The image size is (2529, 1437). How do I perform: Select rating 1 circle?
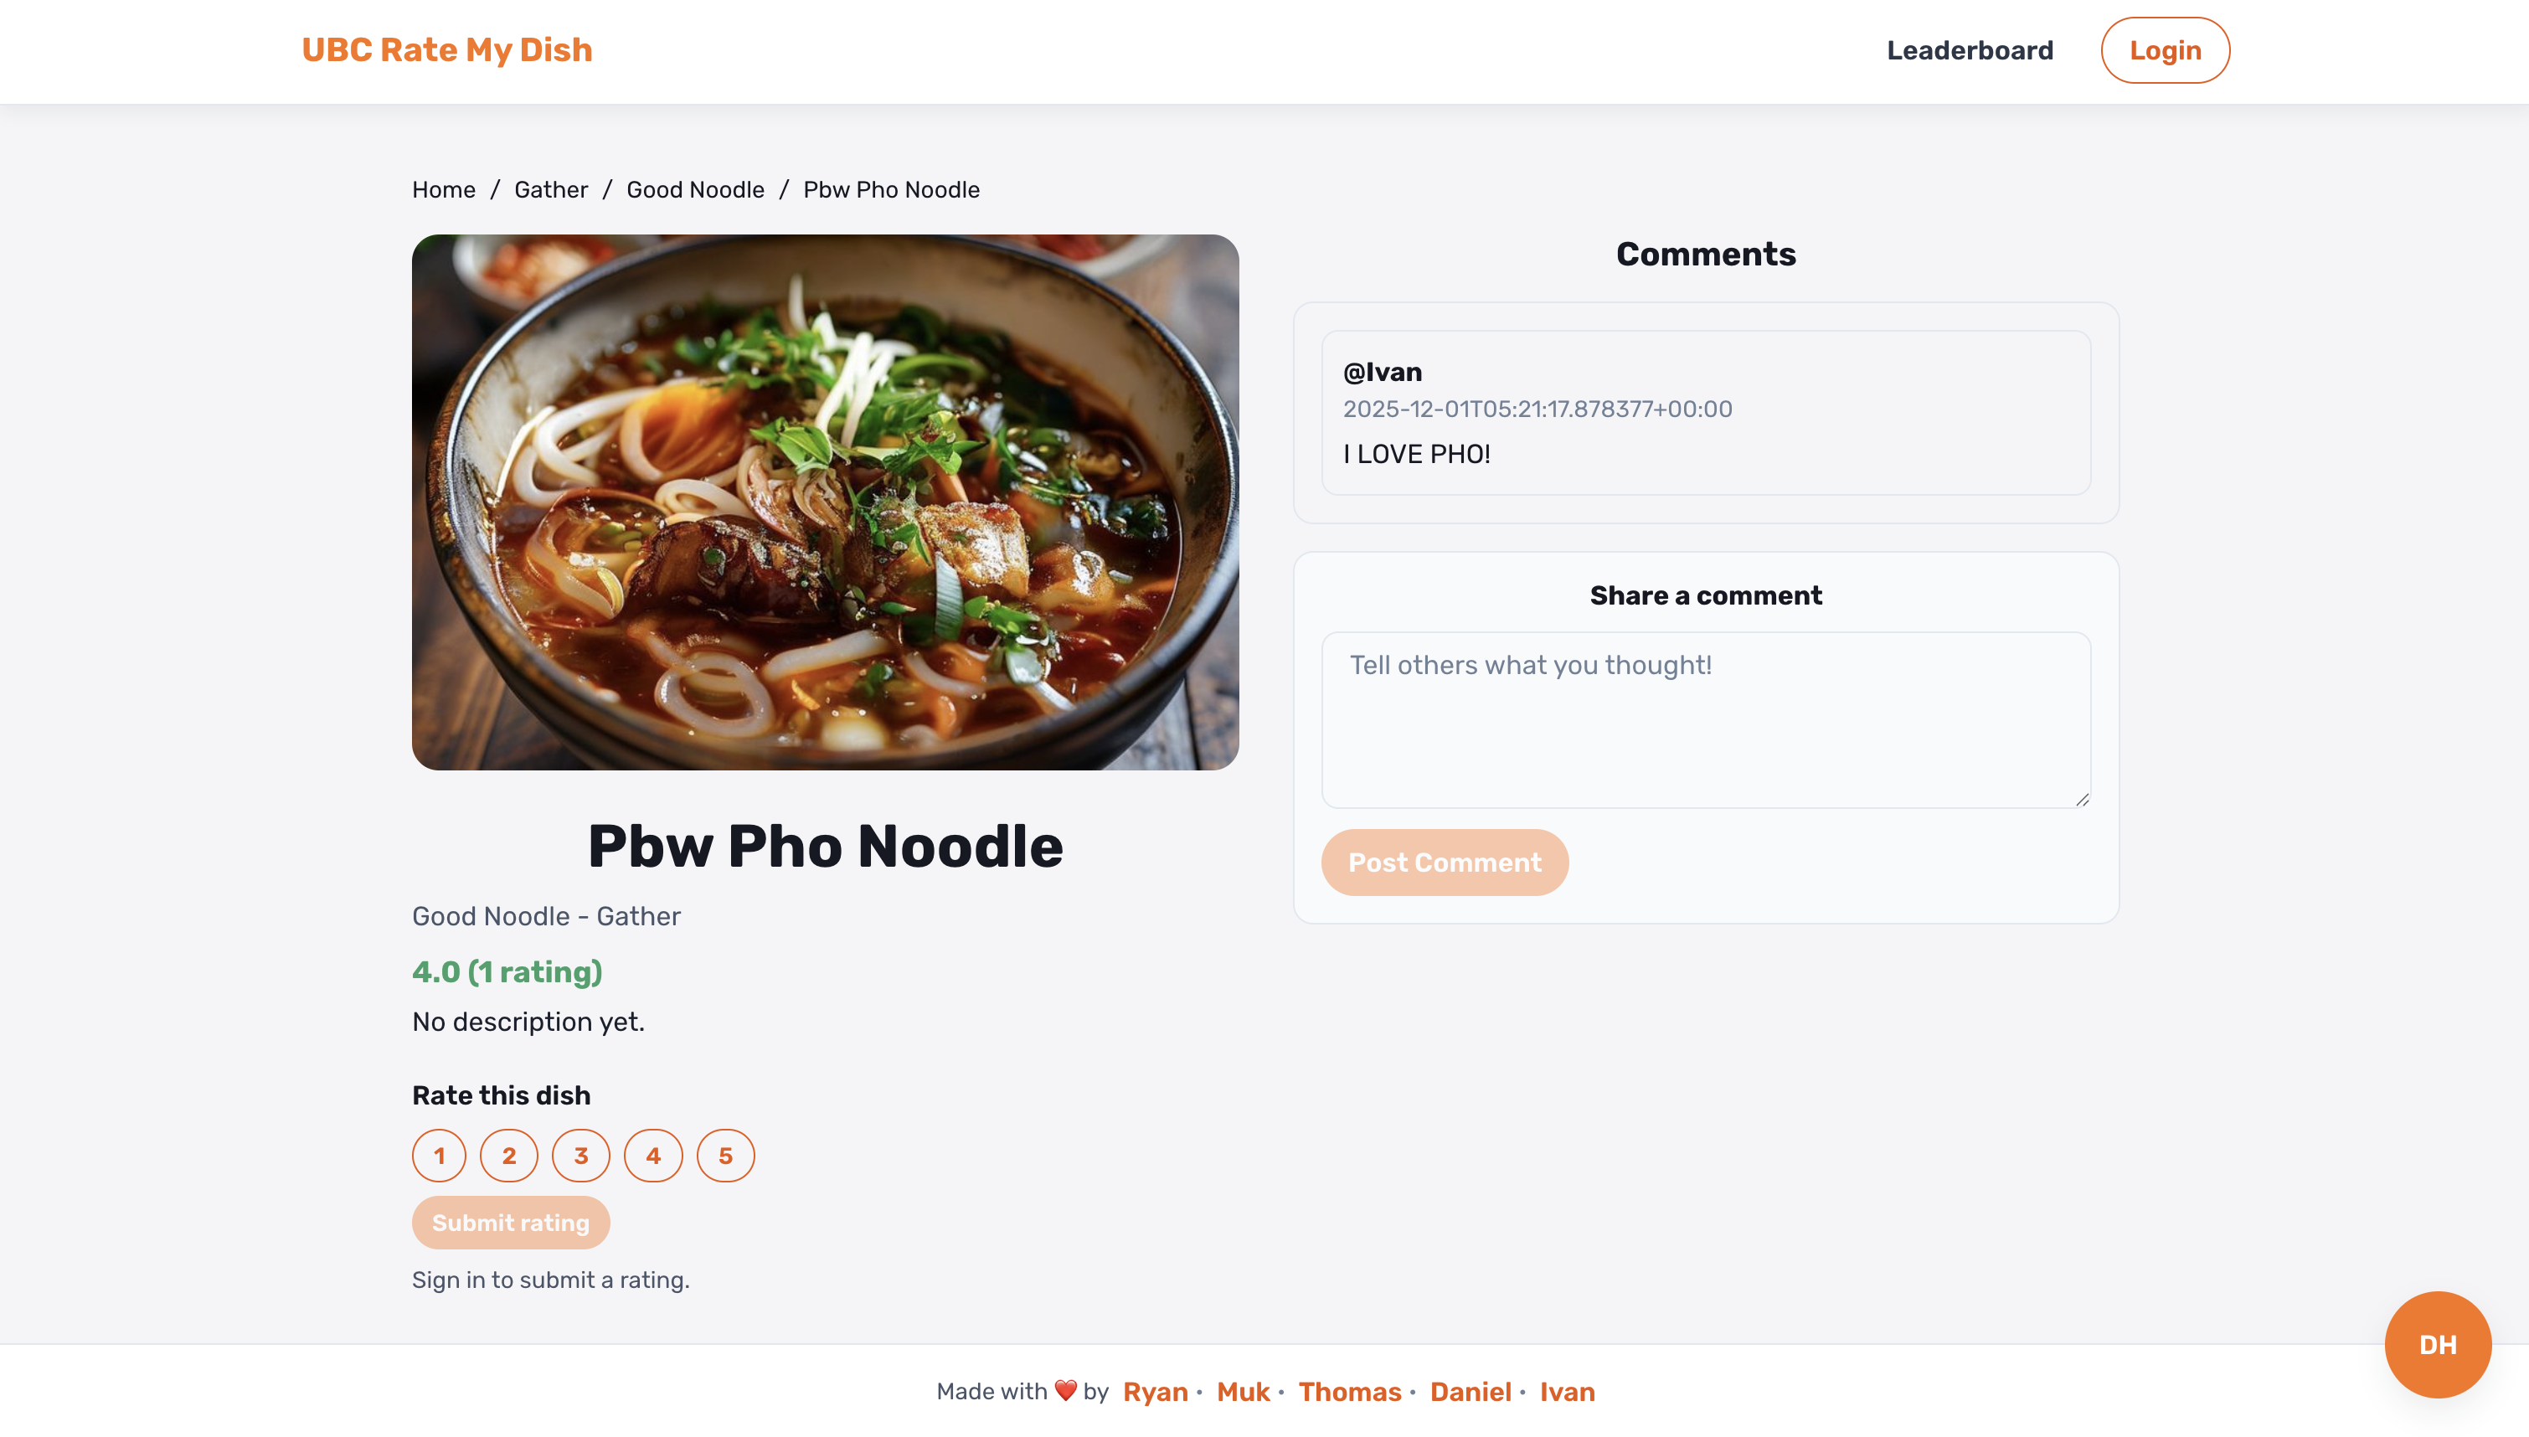pyautogui.click(x=439, y=1156)
